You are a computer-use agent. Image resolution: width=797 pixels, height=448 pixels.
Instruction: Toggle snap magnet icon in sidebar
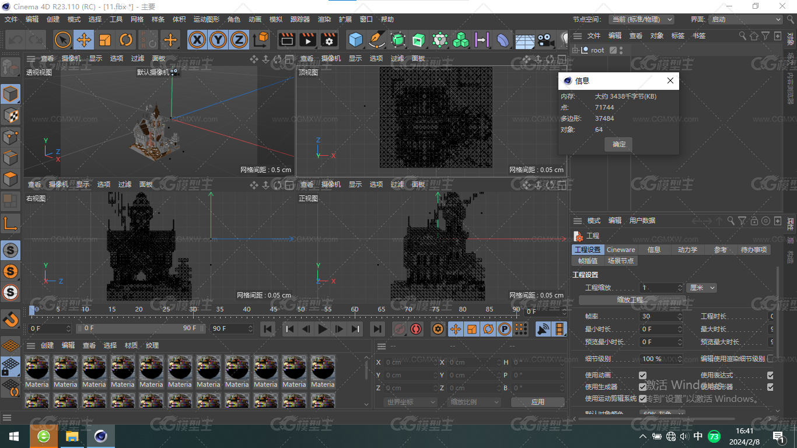click(11, 319)
